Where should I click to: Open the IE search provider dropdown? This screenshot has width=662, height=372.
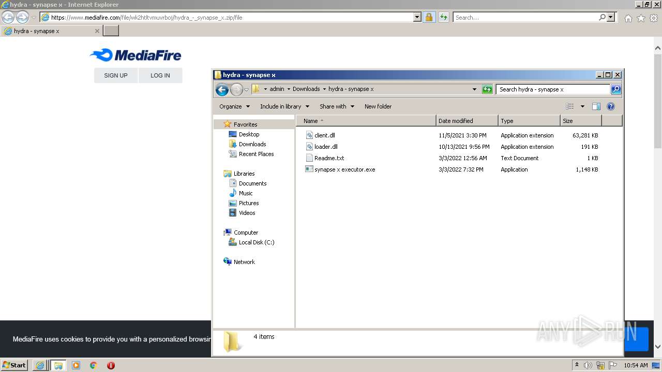611,17
